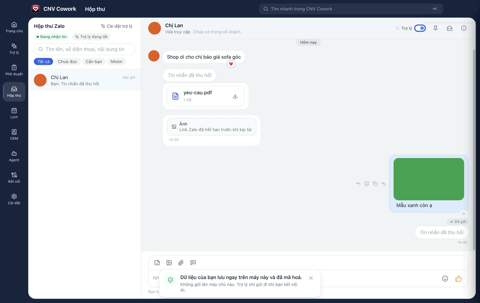Viewport: 480px width, 303px height.
Task: Open the Lịch calendar
Action: click(14, 113)
